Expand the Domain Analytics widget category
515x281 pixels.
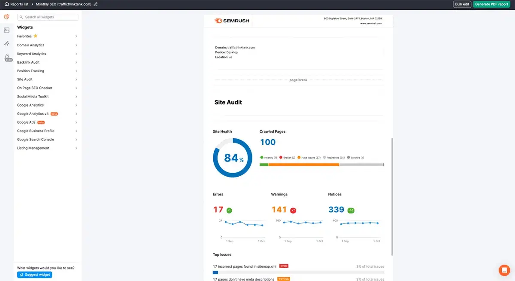click(x=31, y=45)
